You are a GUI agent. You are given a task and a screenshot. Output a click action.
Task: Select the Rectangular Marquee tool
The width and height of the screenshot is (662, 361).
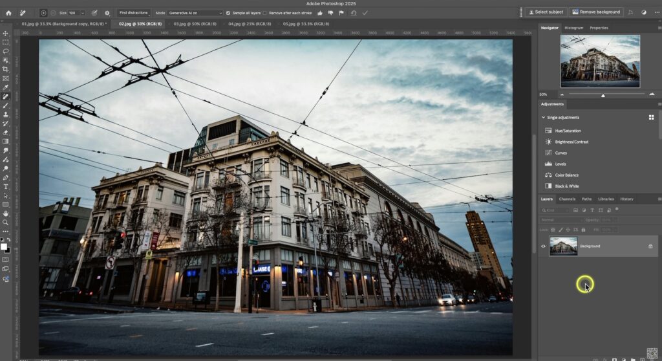[5, 42]
